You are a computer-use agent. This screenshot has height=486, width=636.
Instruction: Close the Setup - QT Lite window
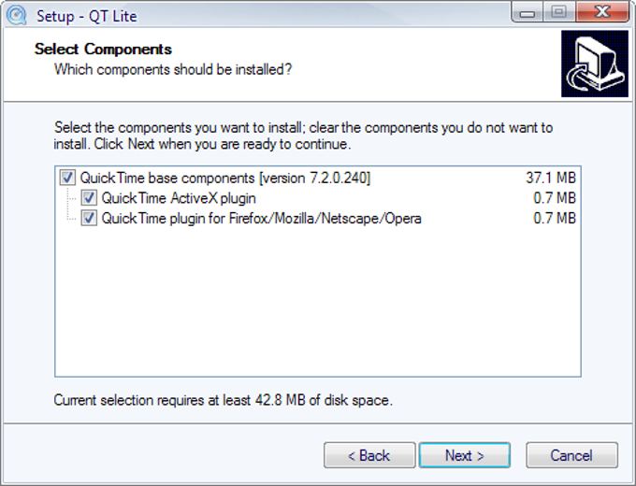tap(602, 12)
